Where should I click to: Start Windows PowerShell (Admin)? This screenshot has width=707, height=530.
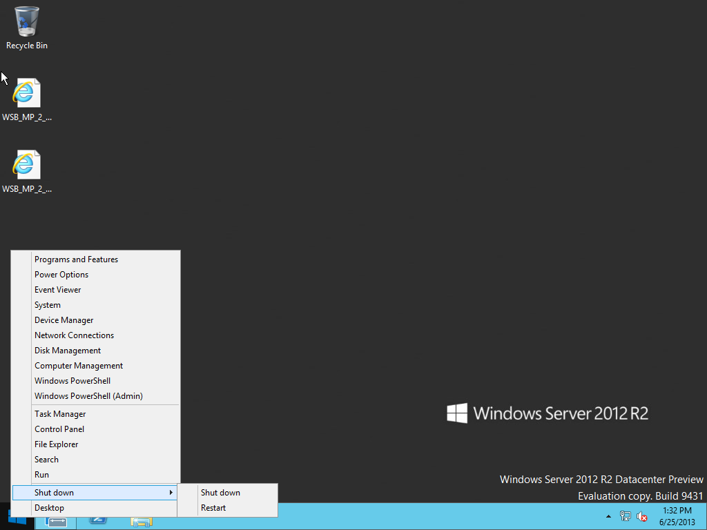point(96,396)
